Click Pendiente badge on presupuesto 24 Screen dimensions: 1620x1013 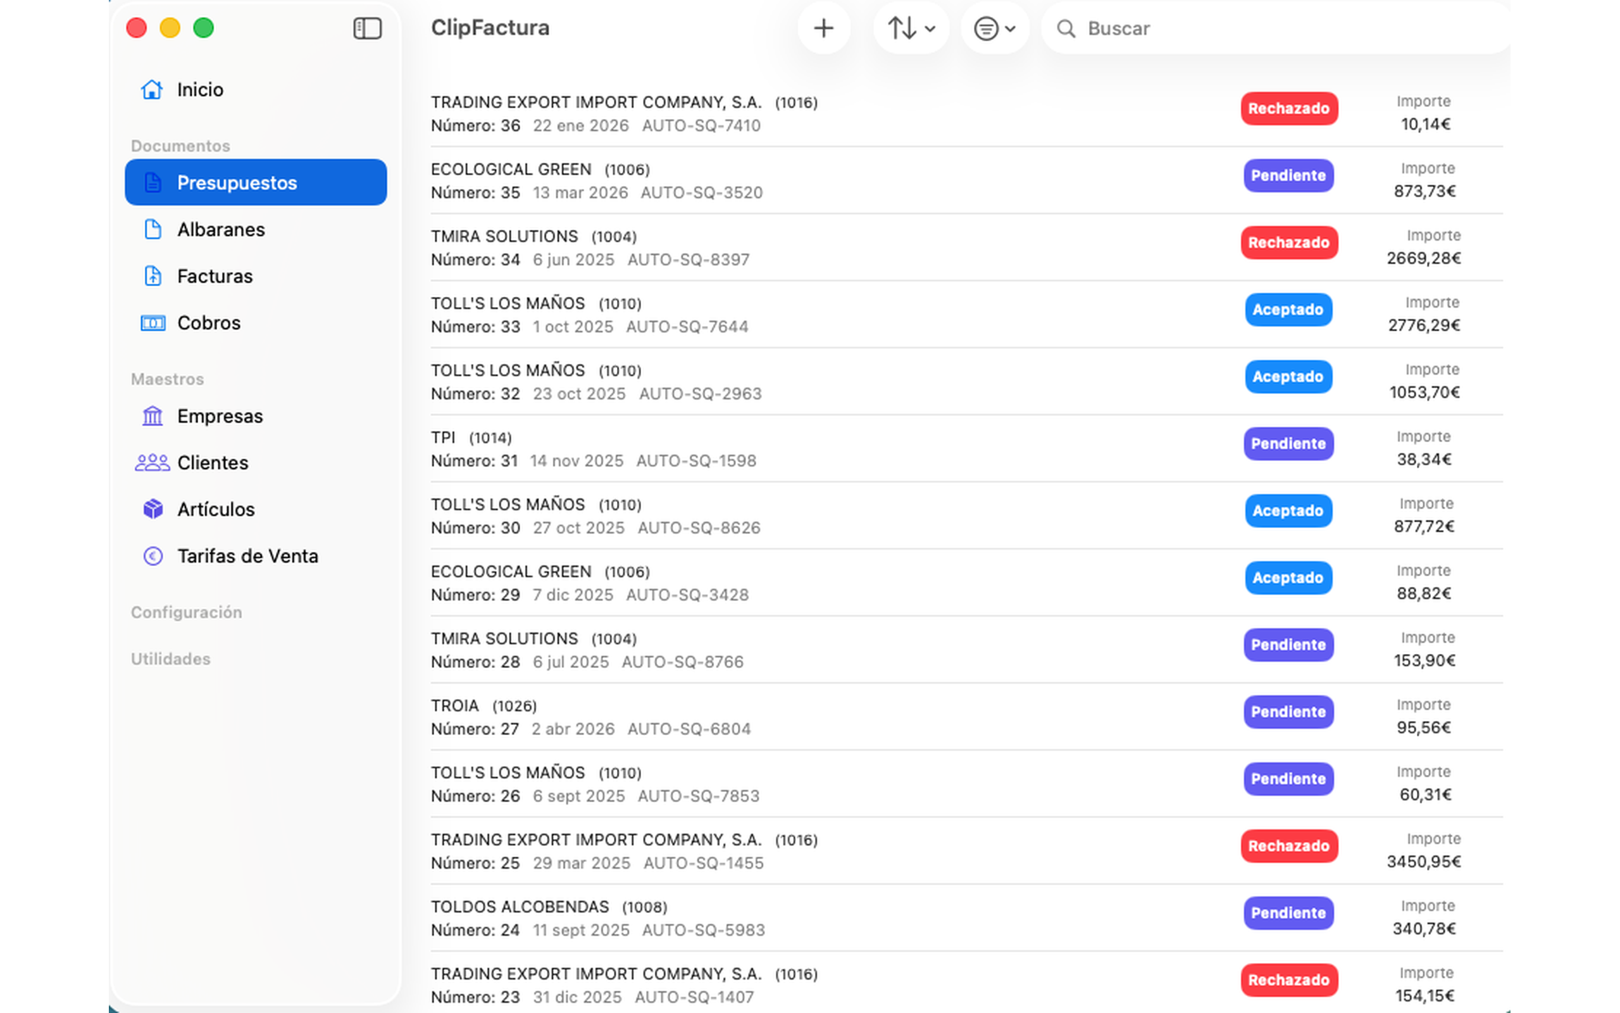click(1288, 912)
